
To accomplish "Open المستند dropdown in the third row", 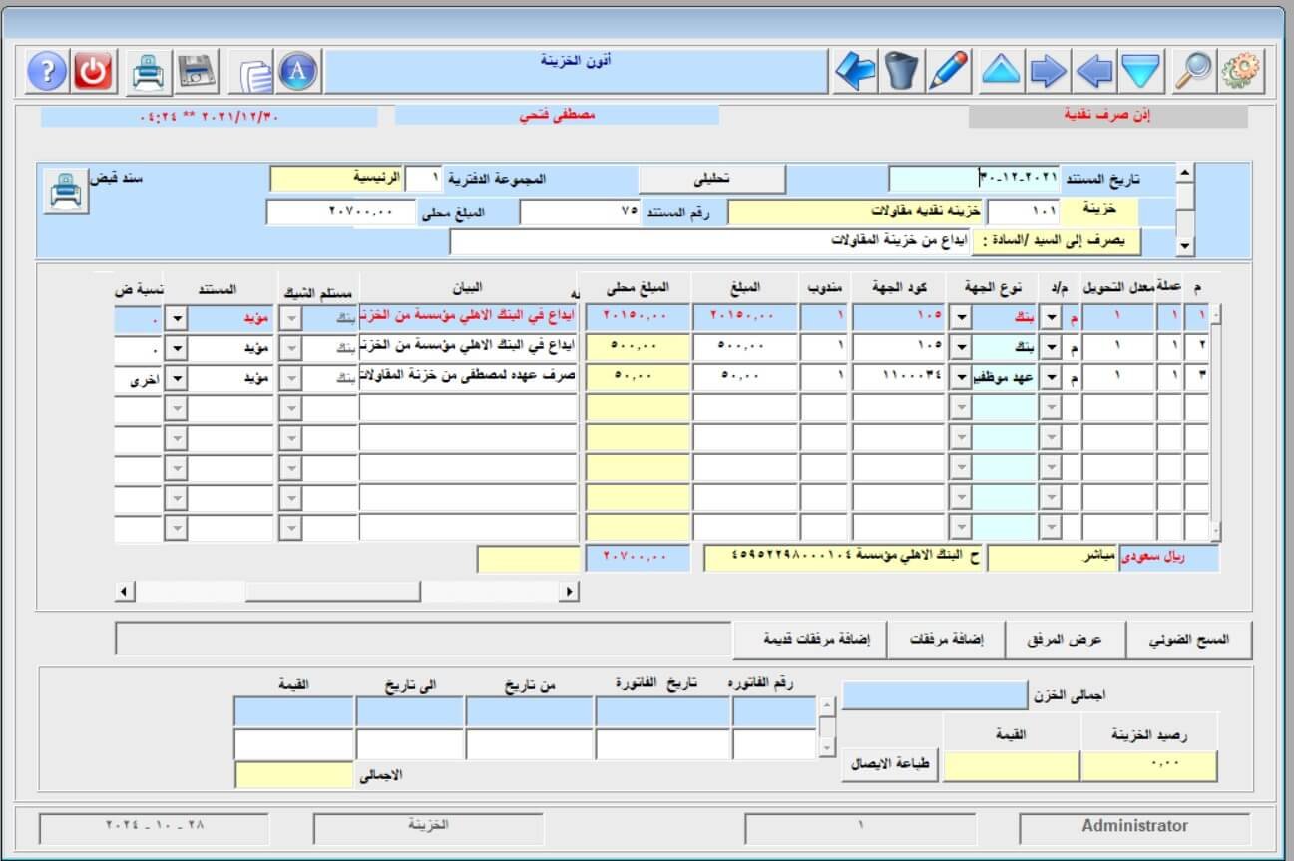I will [x=175, y=380].
